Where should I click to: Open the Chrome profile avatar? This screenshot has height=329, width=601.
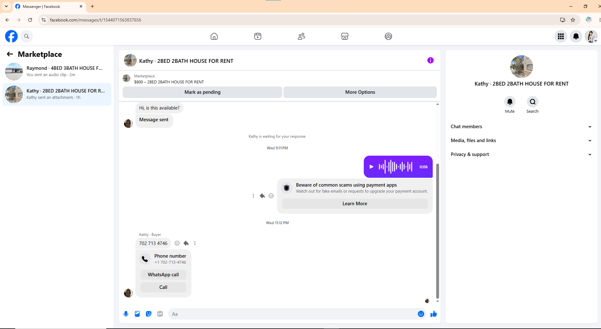(589, 20)
